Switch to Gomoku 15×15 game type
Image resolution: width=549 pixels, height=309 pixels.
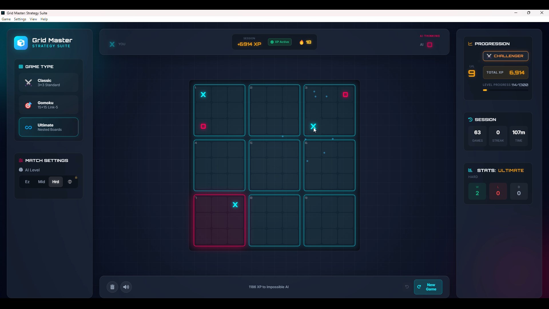tap(49, 105)
